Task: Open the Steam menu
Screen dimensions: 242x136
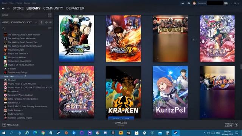Action: pyautogui.click(x=5, y=3)
